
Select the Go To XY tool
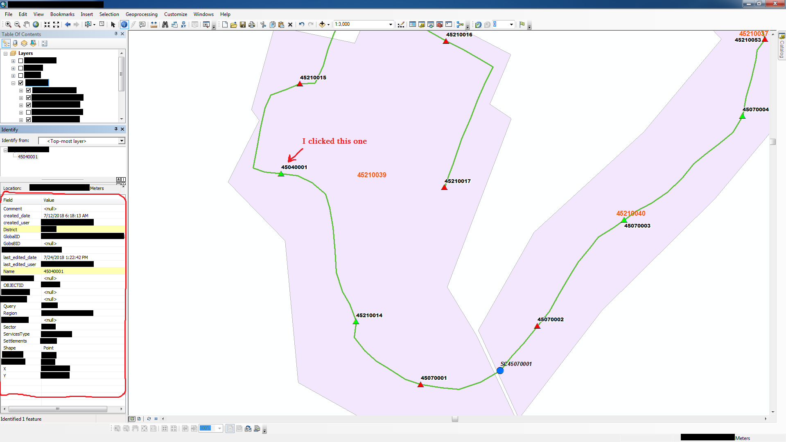[x=183, y=25]
